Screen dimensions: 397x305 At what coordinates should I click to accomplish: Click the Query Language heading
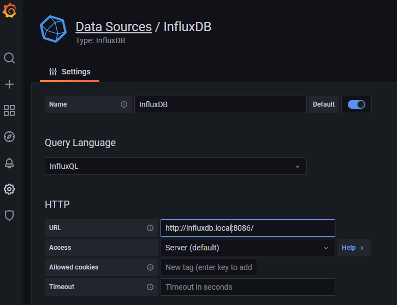tap(80, 143)
